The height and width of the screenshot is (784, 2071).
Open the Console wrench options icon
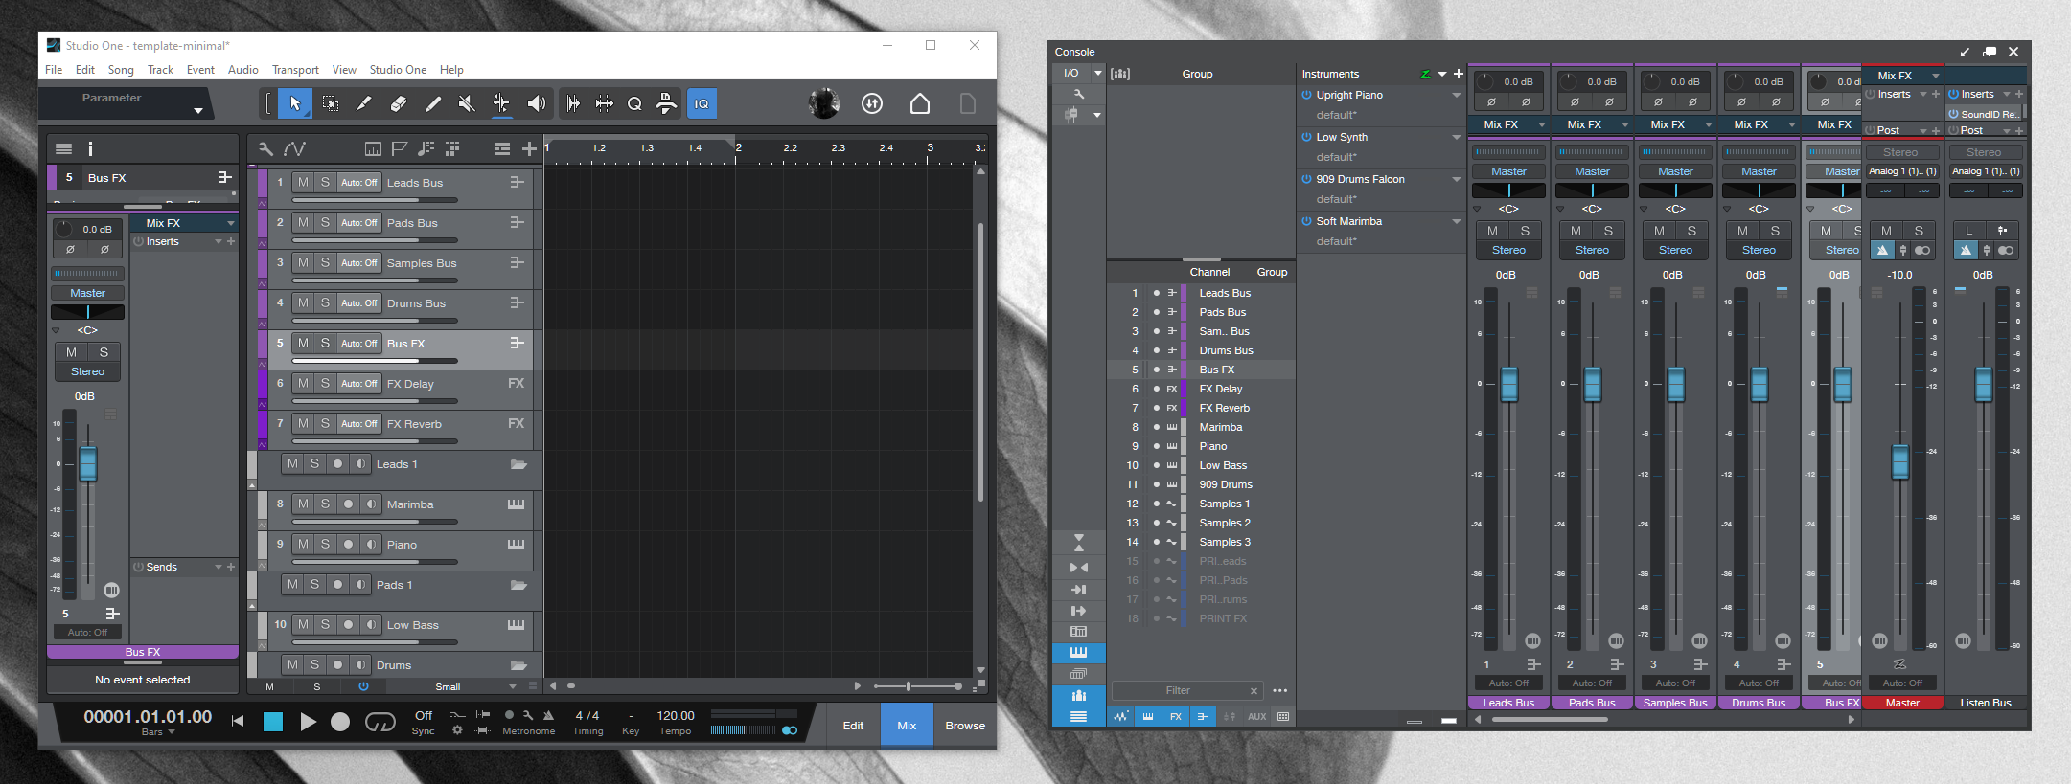pos(1078,94)
